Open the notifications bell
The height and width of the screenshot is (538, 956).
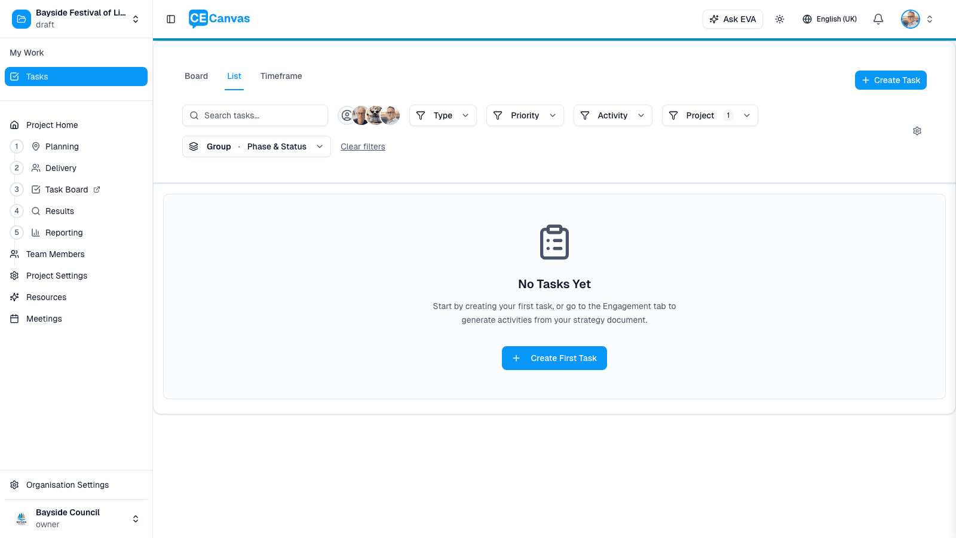point(878,19)
